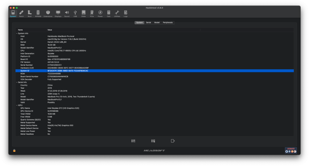Select the Kernel row

[155, 42]
